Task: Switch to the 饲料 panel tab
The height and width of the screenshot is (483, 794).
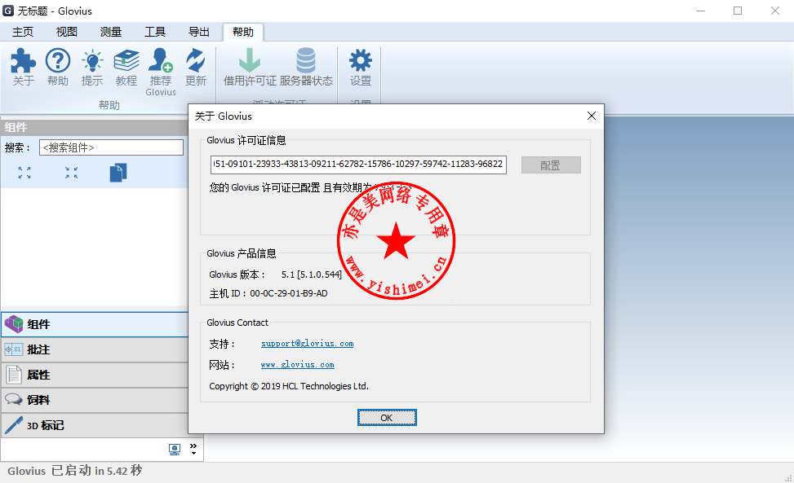Action: pos(95,400)
